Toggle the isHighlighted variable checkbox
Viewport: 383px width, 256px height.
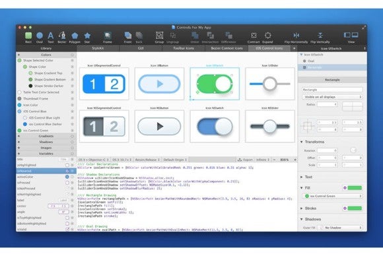67,165
